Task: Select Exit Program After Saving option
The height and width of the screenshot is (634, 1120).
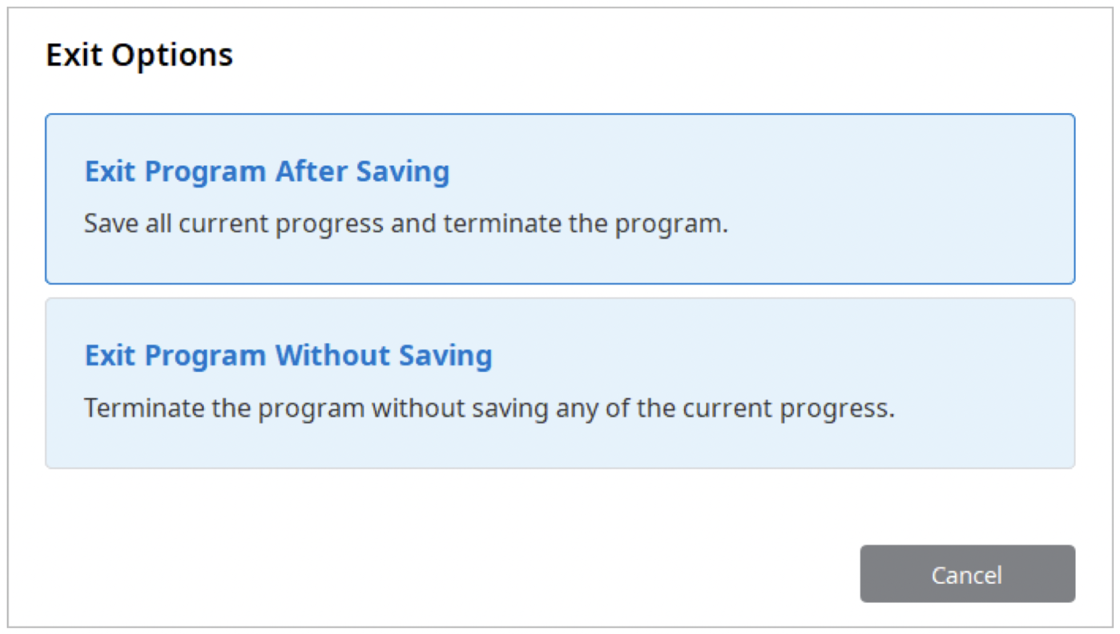Action: 560,199
